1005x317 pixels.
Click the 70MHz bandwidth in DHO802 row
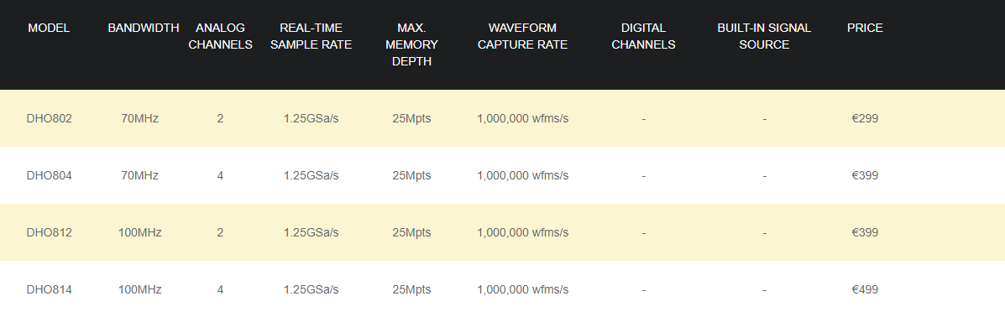(139, 118)
